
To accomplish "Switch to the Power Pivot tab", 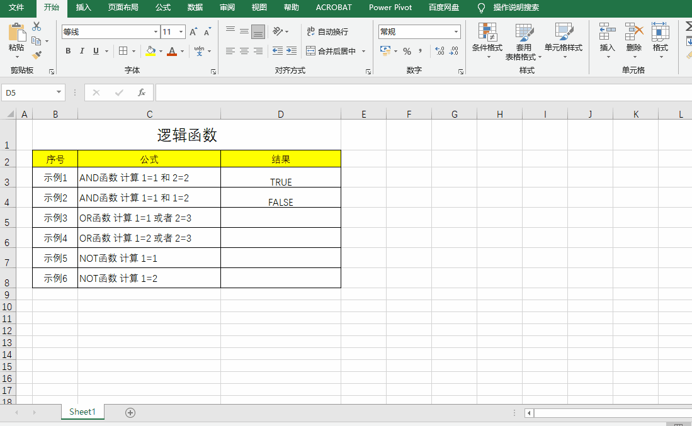I will point(390,8).
